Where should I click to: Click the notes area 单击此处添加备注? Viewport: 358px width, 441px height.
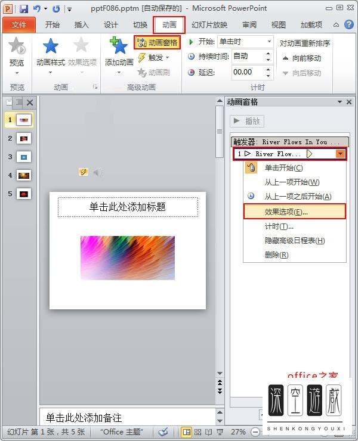[128, 417]
